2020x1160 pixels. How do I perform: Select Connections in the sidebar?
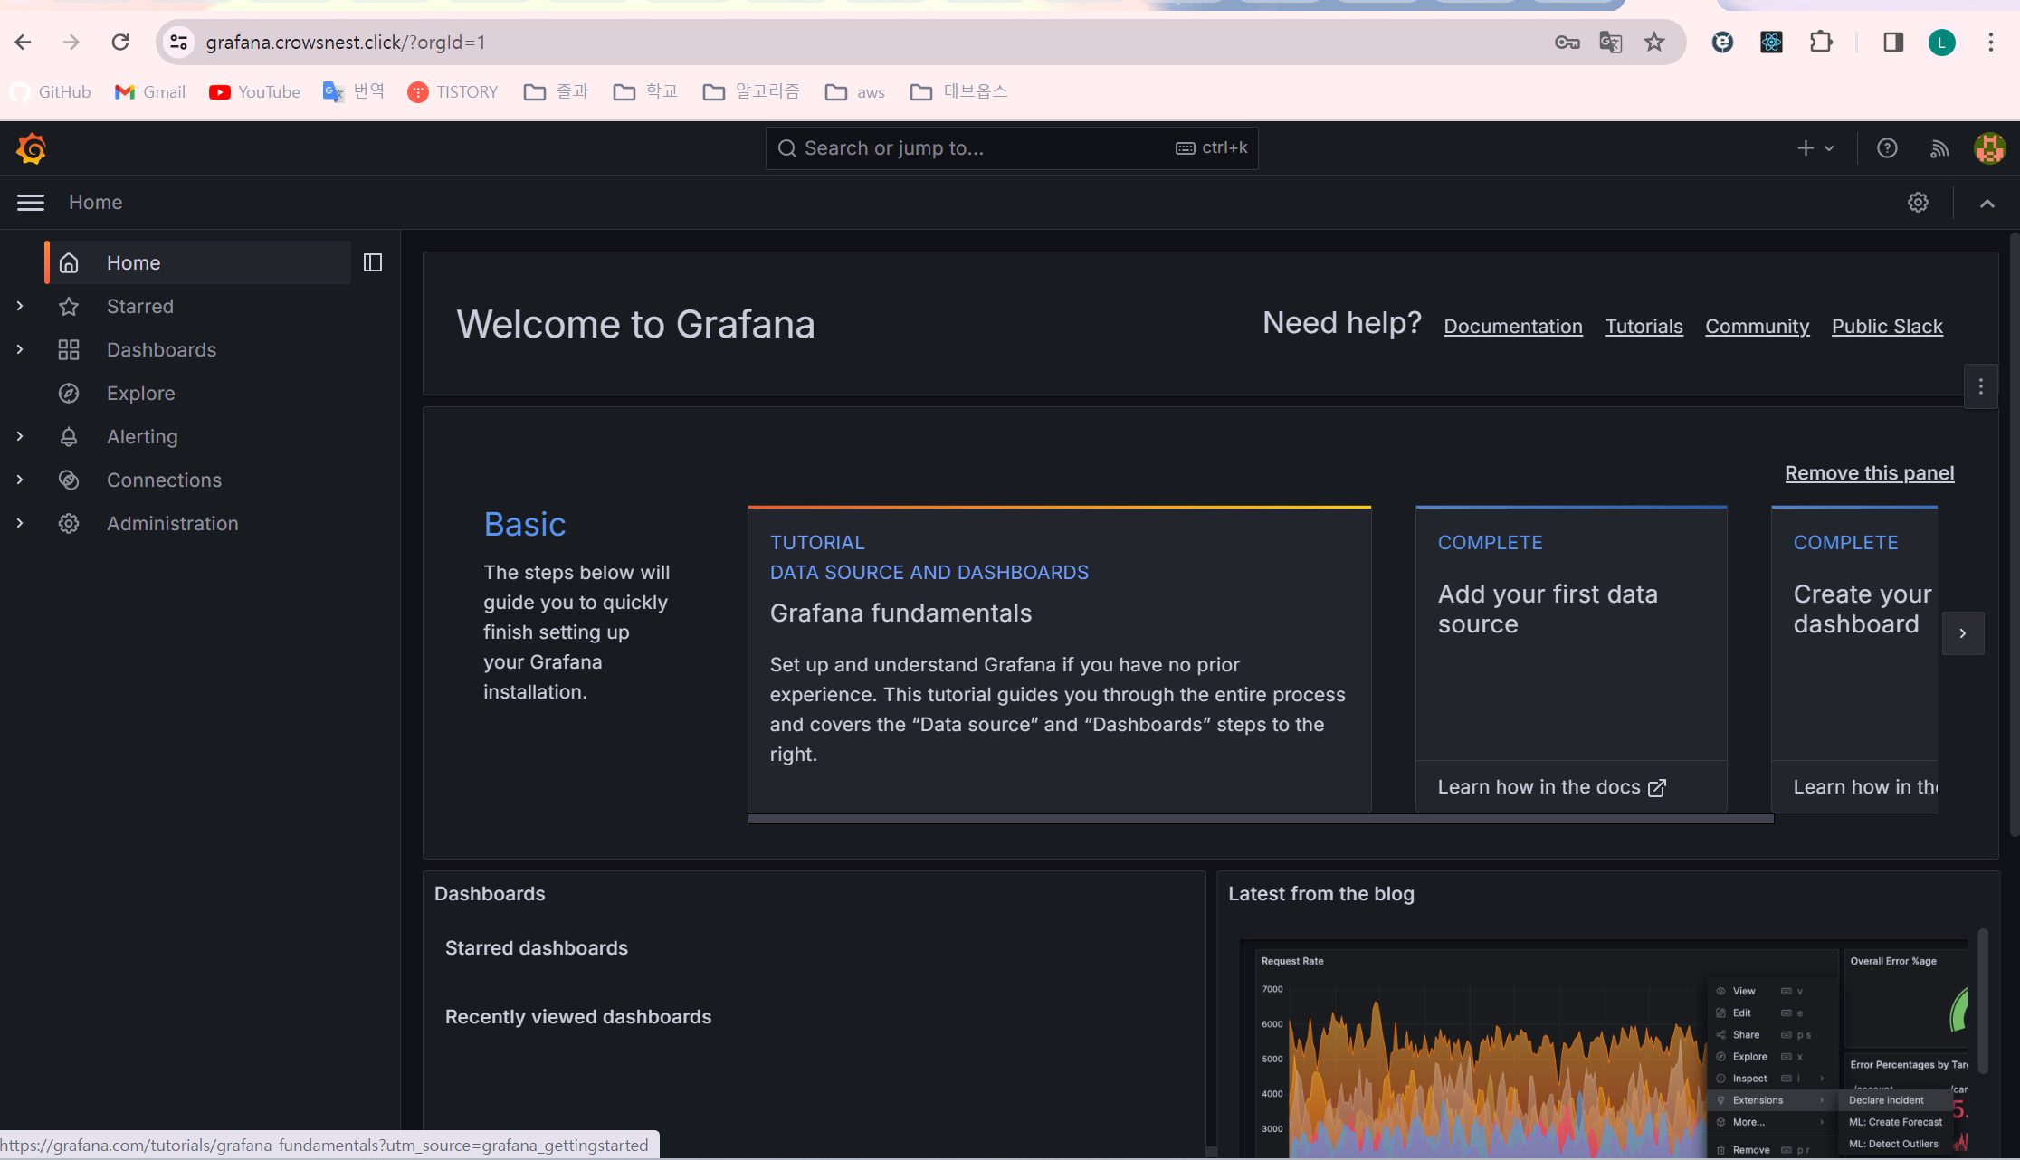tap(164, 480)
